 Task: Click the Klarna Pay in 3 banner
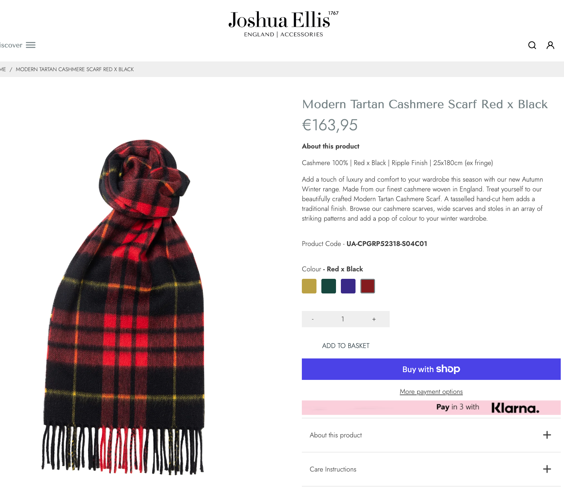click(431, 408)
